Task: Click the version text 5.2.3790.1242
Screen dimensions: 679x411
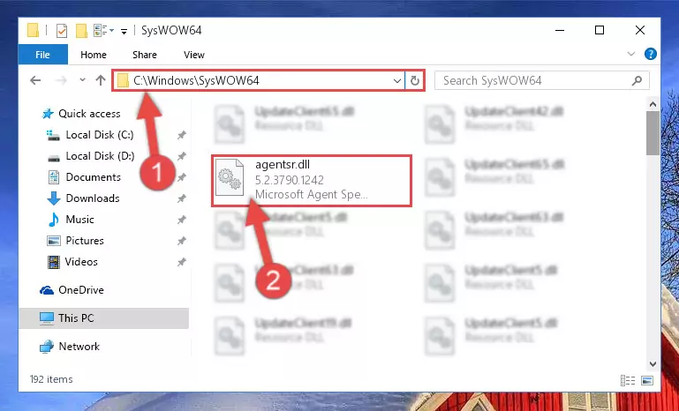Action: [290, 180]
